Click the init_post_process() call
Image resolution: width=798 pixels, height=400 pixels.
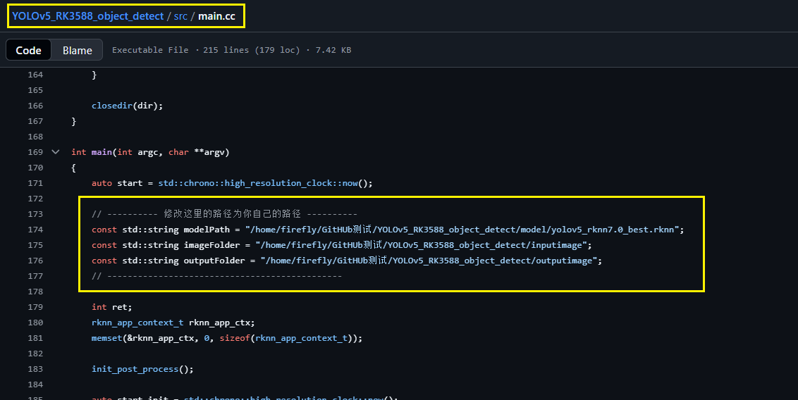pos(142,369)
